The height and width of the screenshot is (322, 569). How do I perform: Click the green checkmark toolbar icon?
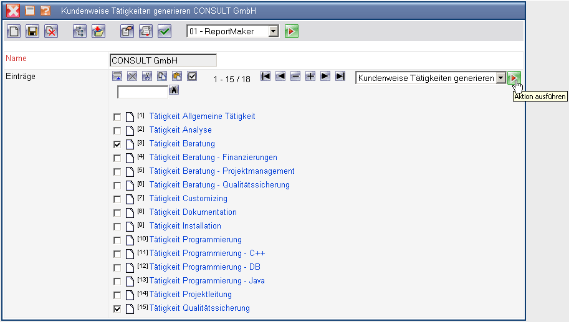[x=165, y=31]
